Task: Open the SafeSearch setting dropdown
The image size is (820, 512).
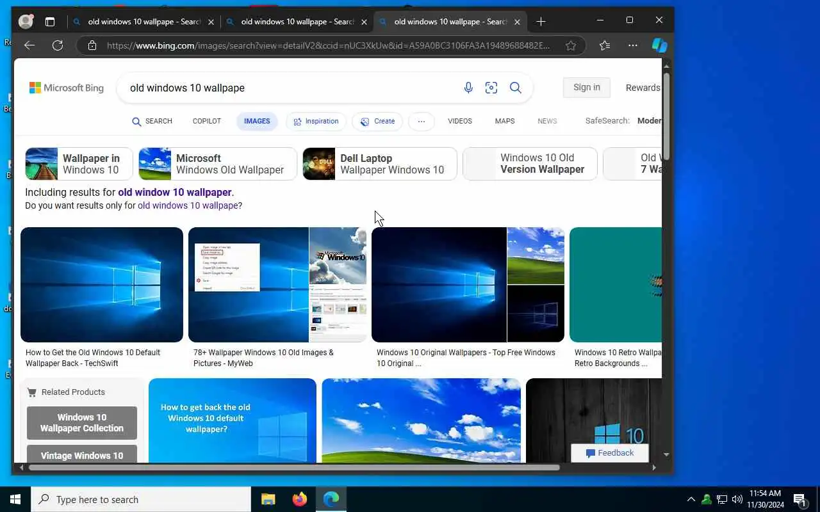Action: point(623,121)
